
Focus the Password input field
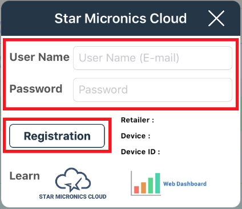152,90
